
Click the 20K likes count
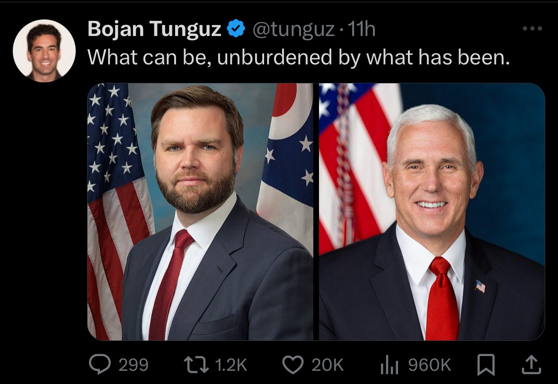pyautogui.click(x=328, y=365)
